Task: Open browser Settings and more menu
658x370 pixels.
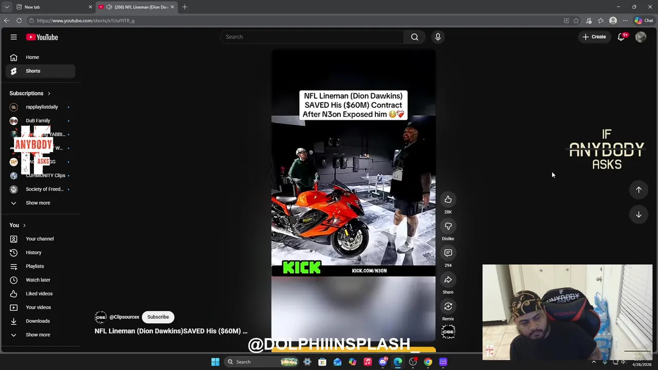Action: click(625, 21)
